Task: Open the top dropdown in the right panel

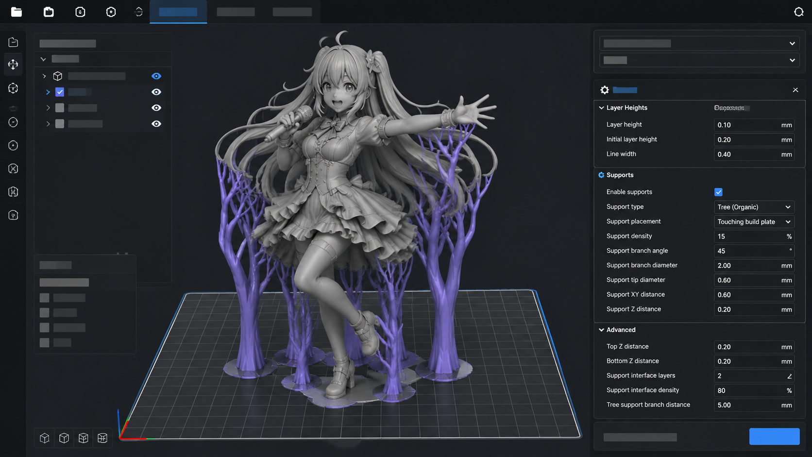Action: point(699,43)
